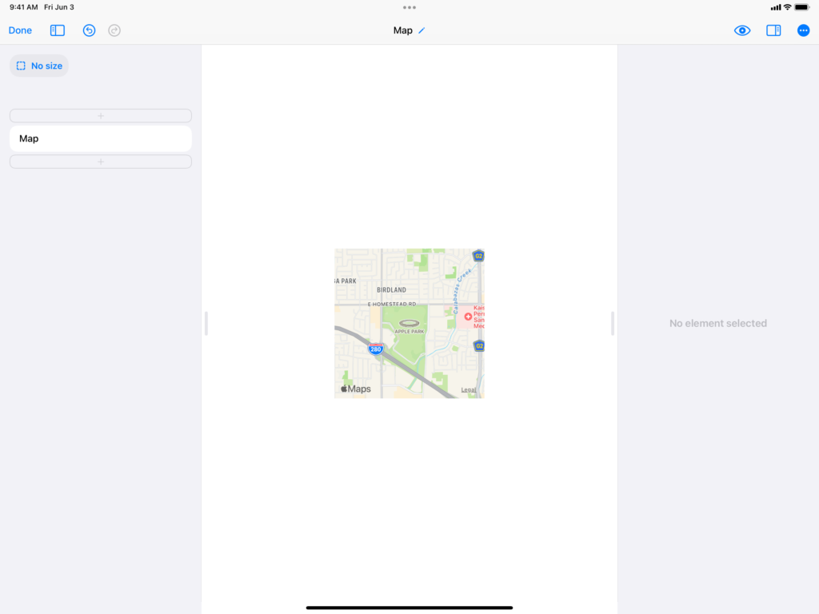Image resolution: width=819 pixels, height=614 pixels.
Task: Add an element below Map with the plus bar
Action: [x=100, y=161]
